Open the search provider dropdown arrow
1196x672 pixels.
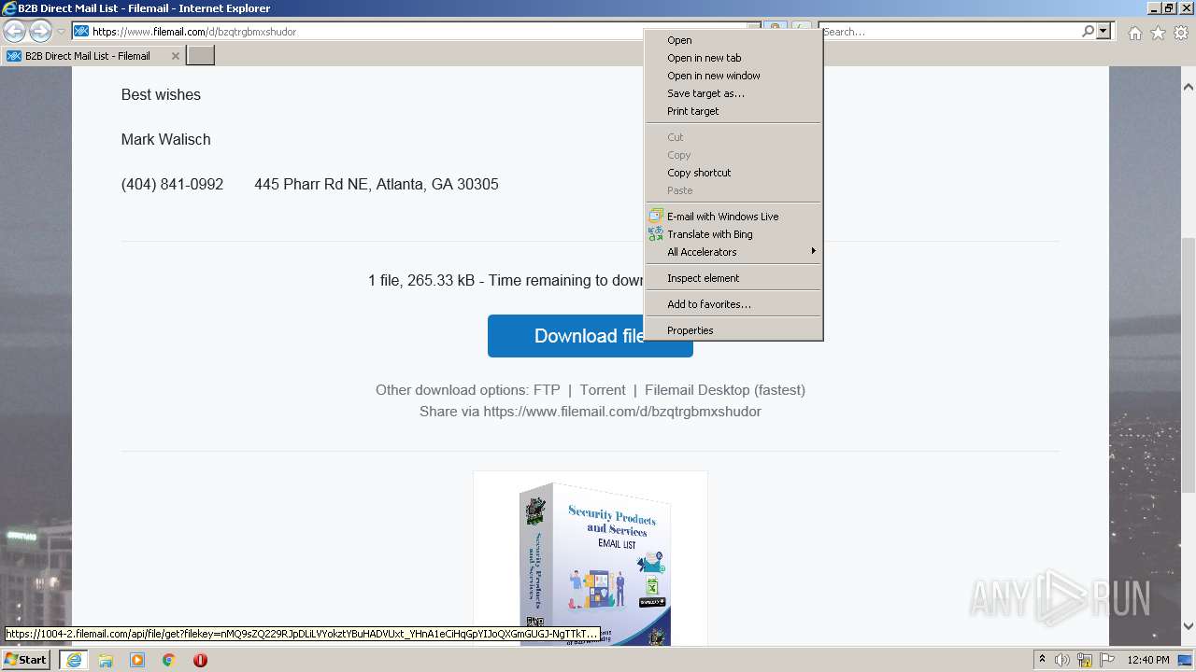click(x=1103, y=32)
